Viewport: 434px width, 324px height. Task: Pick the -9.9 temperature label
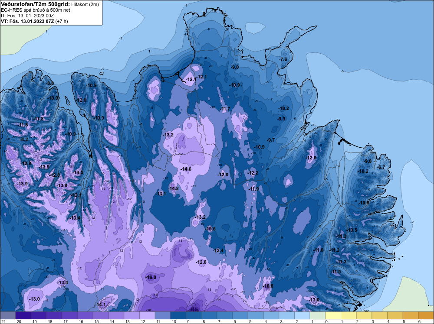pyautogui.click(x=282, y=119)
